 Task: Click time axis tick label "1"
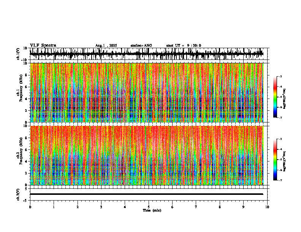click(54, 207)
